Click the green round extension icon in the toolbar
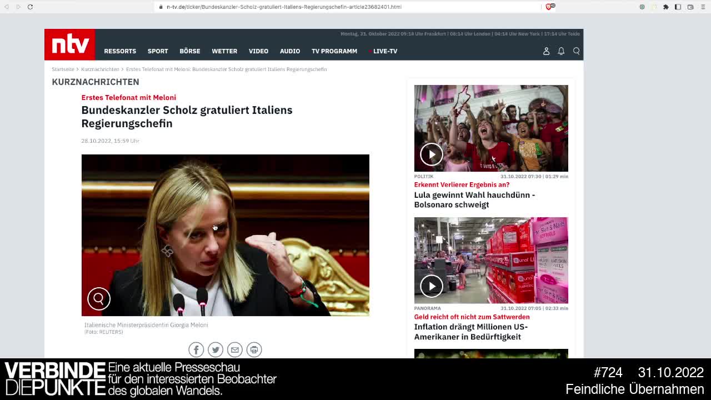 (x=642, y=7)
